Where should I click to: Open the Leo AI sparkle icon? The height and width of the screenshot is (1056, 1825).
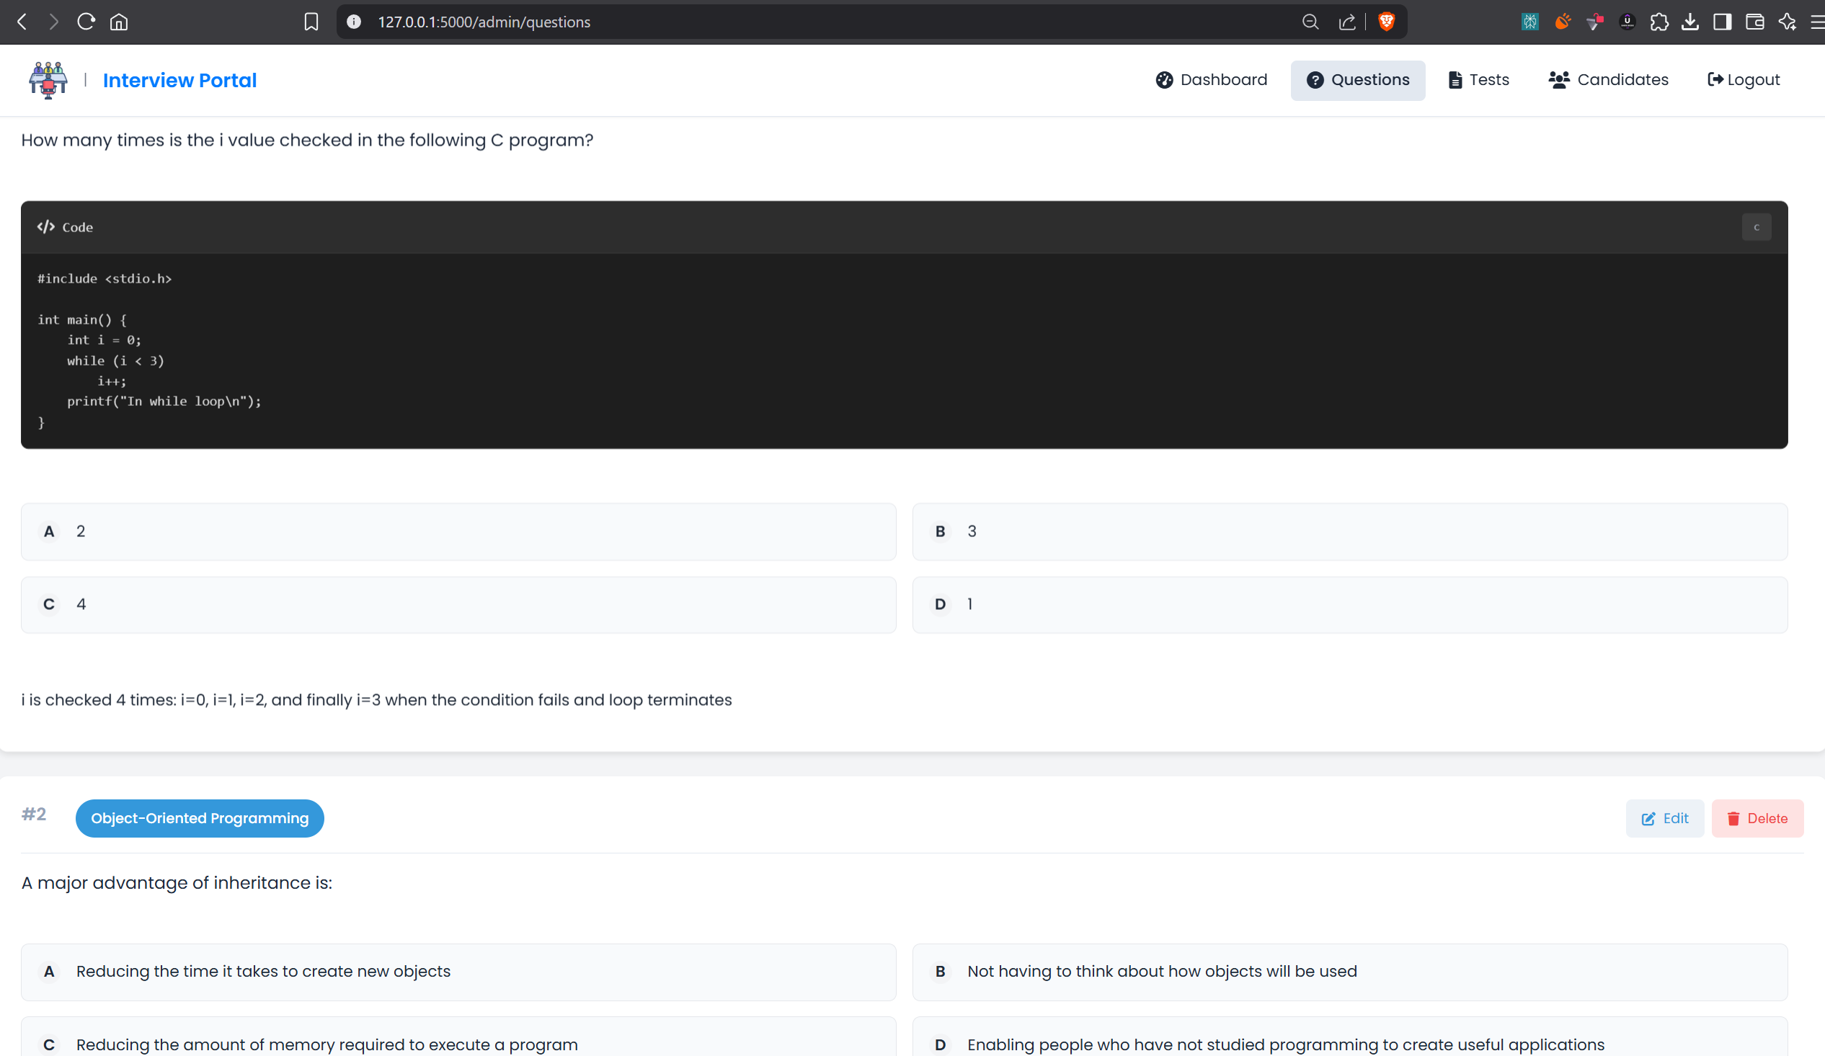(1788, 22)
